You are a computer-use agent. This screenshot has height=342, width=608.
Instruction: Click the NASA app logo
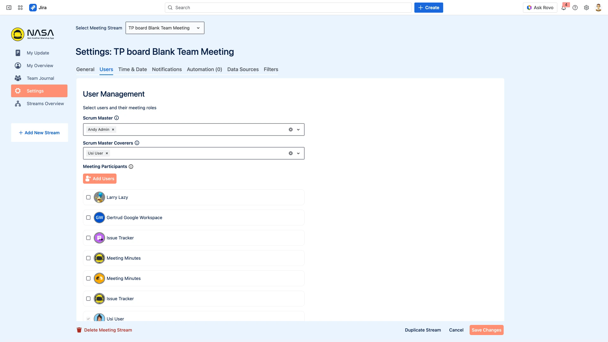point(32,34)
